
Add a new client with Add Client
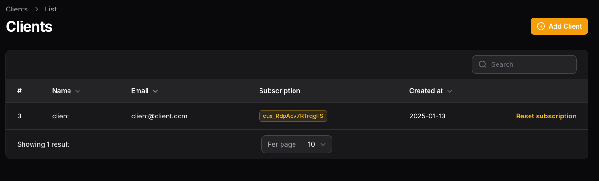559,26
